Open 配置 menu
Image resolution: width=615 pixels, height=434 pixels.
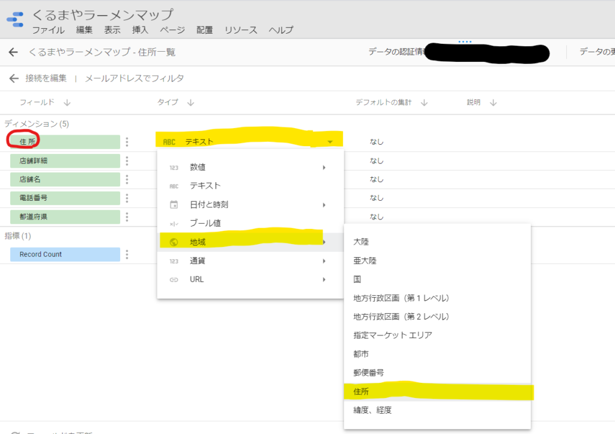tap(204, 30)
